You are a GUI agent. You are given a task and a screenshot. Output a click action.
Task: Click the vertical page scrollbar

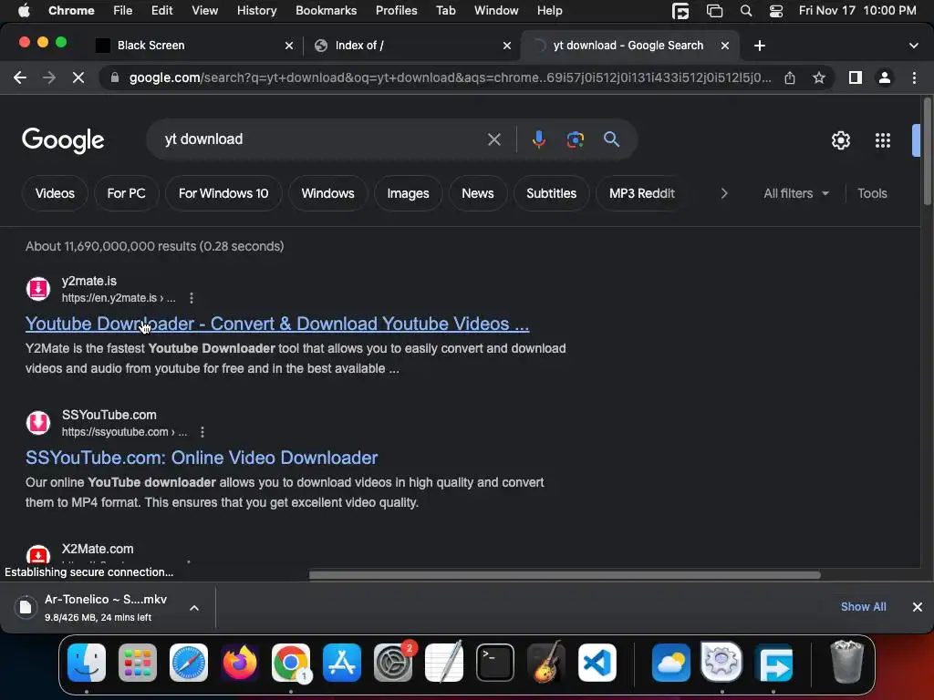[x=927, y=152]
